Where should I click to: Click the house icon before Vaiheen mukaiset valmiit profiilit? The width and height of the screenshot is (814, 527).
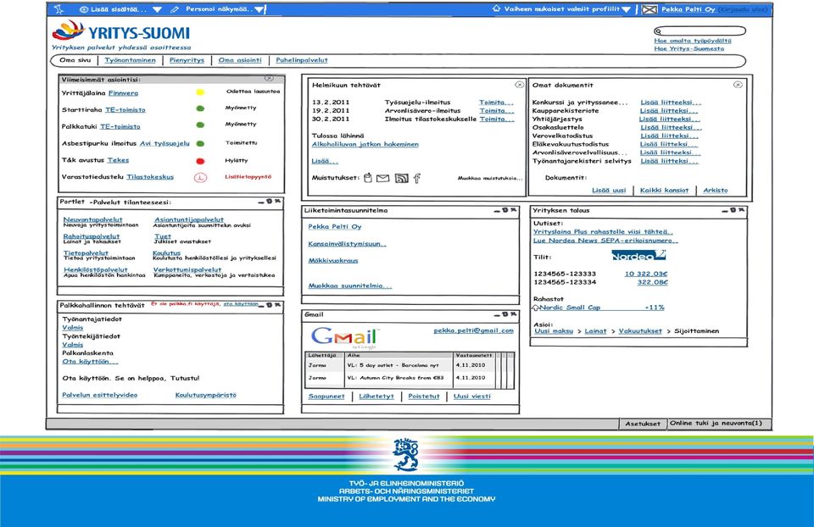tap(496, 8)
